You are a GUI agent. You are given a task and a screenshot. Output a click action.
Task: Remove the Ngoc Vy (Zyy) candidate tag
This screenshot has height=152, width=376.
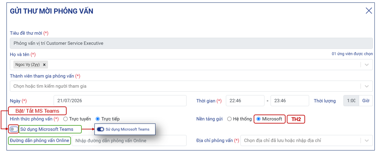tap(44, 65)
